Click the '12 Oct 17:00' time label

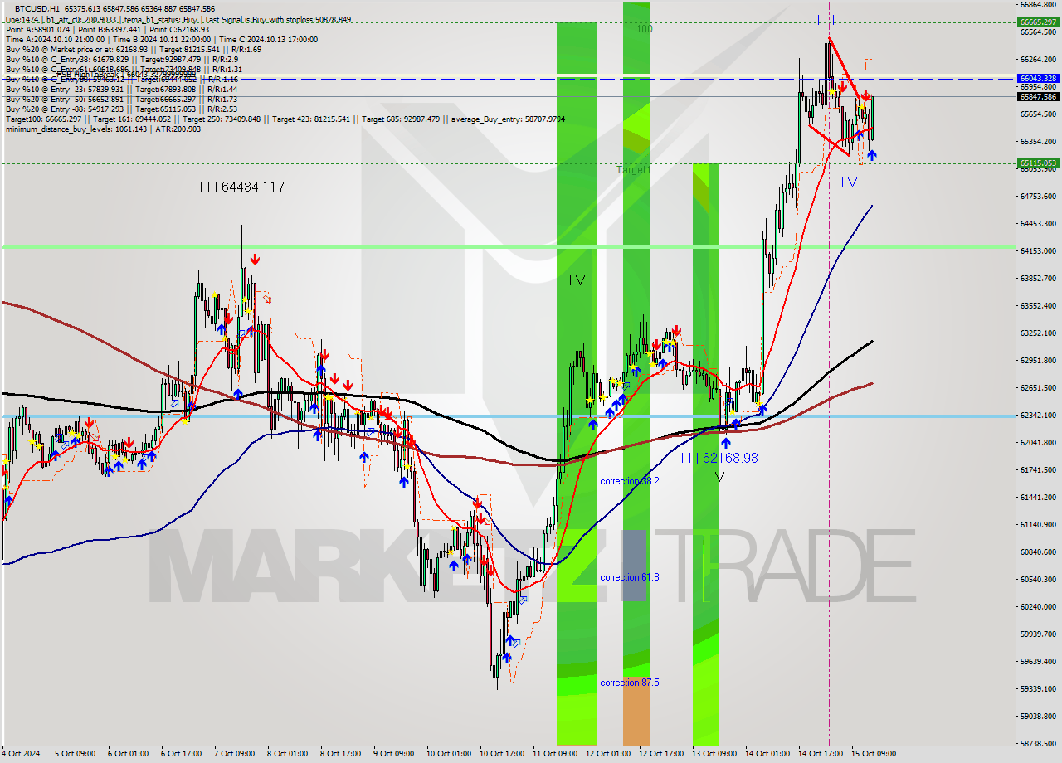(x=660, y=754)
